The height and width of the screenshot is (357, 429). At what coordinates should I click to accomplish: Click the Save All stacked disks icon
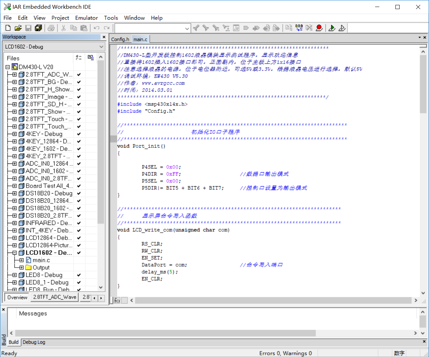[x=38, y=28]
